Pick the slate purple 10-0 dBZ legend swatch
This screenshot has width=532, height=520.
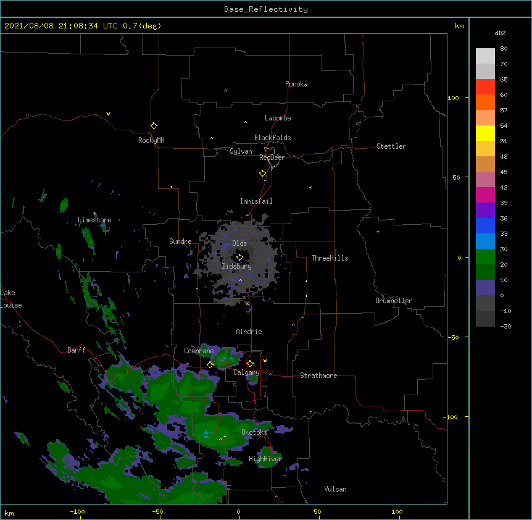(x=485, y=288)
